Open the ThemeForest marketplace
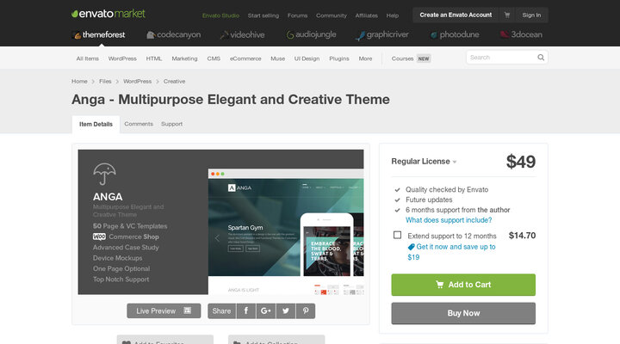The height and width of the screenshot is (344, 620). 99,34
